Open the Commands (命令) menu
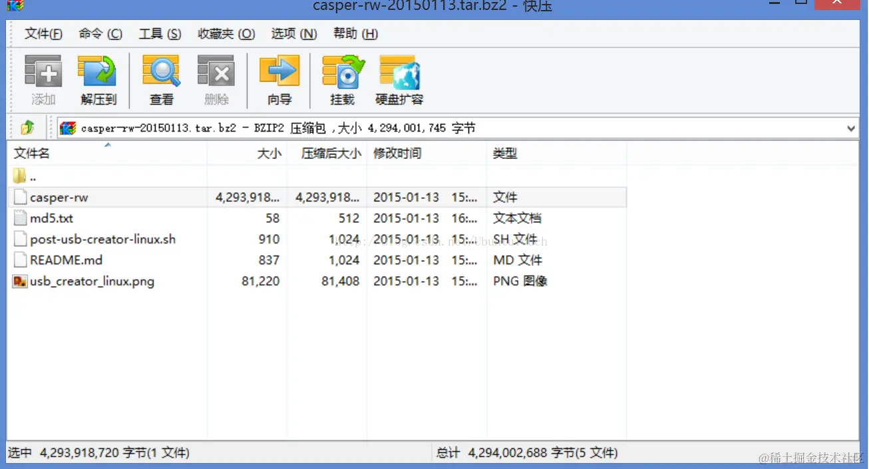869x469 pixels. (x=100, y=33)
